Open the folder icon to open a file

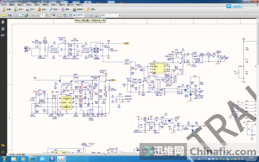(x=4, y=16)
